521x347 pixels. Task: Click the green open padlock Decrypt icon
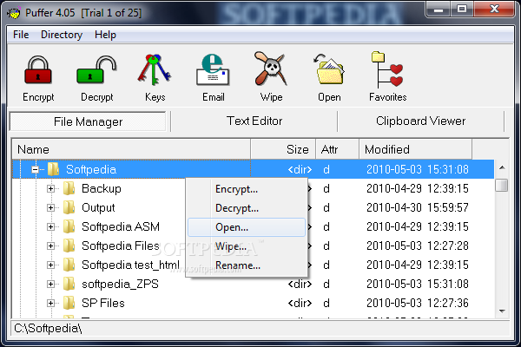point(96,70)
